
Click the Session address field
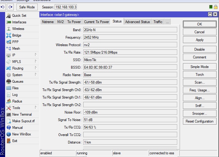pyautogui.click(x=66, y=7)
